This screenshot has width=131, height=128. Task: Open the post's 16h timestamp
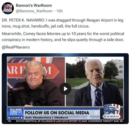(x=59, y=11)
